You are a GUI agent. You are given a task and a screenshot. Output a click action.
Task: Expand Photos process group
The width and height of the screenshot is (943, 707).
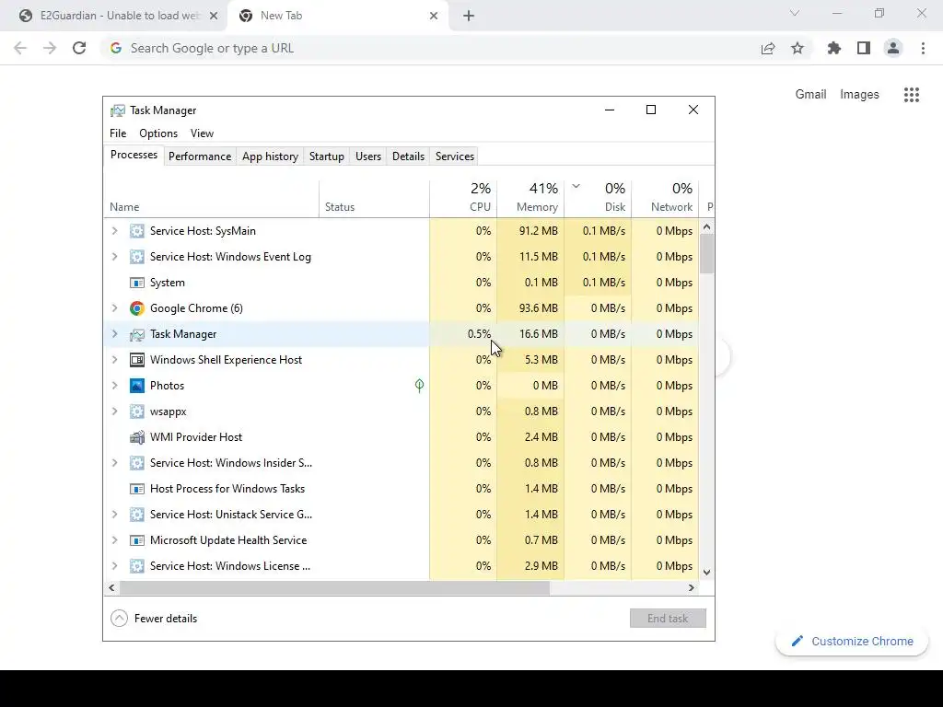click(x=114, y=386)
